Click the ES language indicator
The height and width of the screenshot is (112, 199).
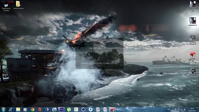[169, 110]
